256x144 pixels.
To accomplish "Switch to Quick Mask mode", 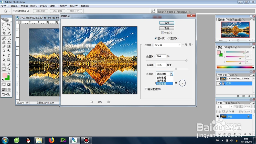I will [8, 85].
